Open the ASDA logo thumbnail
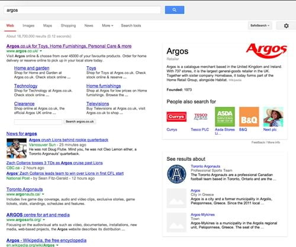The width and height of the screenshot is (296, 247). [x=225, y=116]
